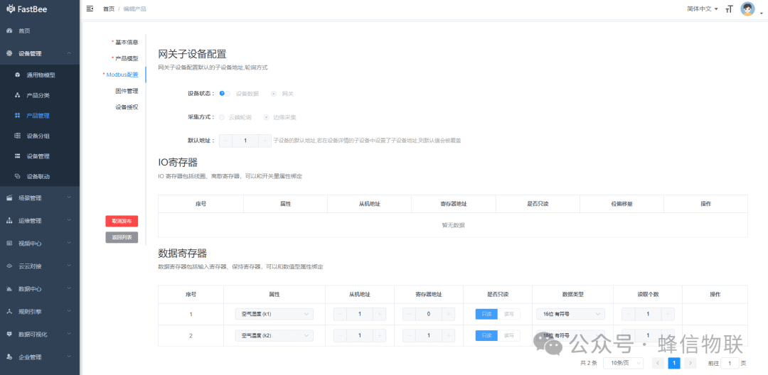768x375 pixels.
Task: Open the user avatar menu
Action: (747, 9)
